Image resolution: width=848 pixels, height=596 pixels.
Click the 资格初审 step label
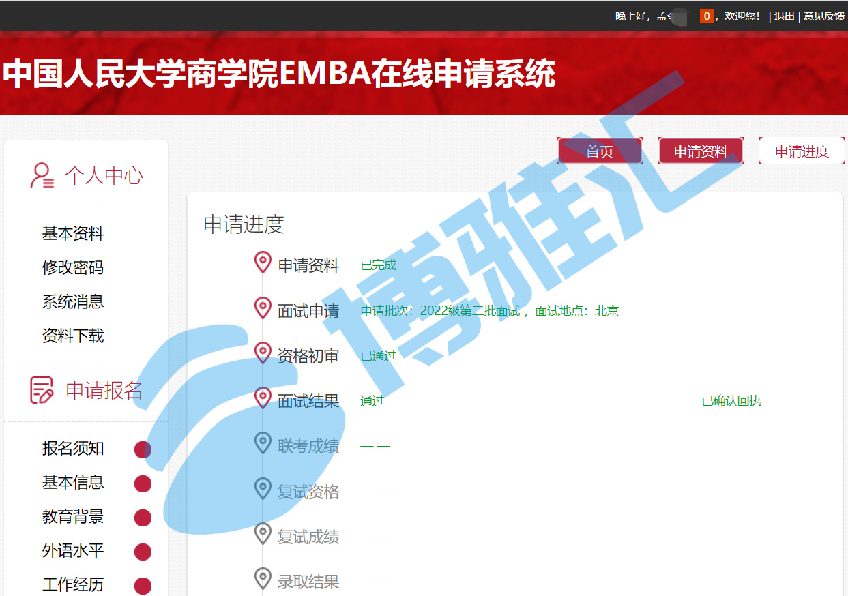(308, 356)
